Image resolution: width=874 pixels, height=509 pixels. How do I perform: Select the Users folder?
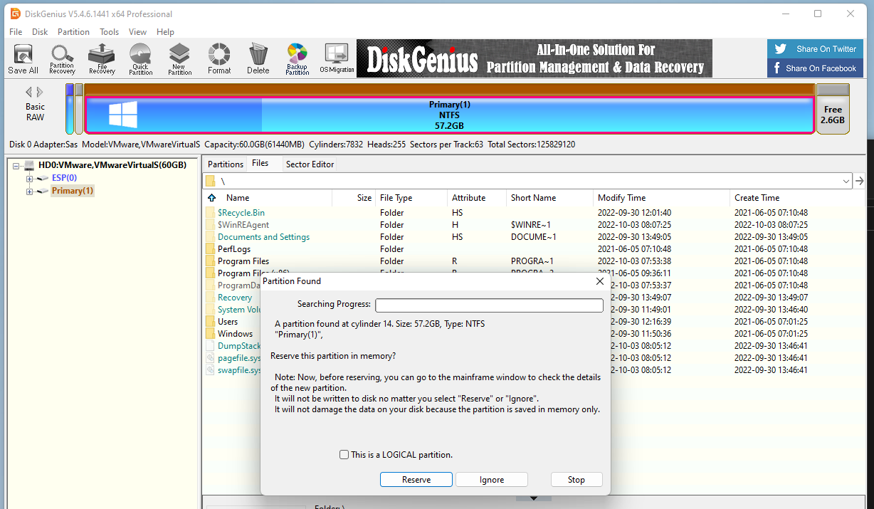(x=228, y=322)
